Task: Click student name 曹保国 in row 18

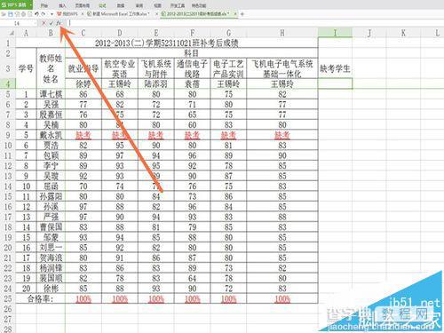Action: 51,227
